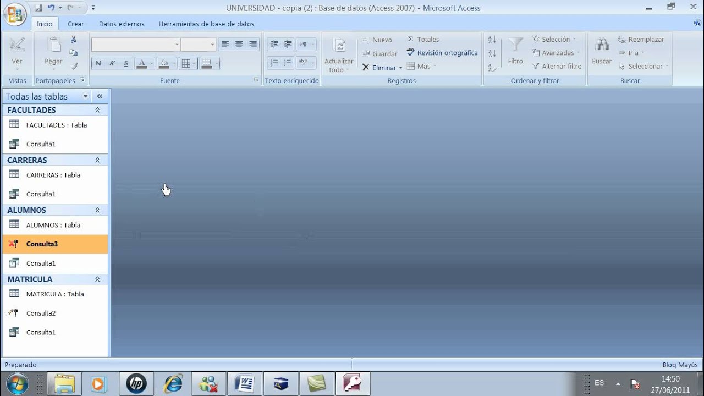Image resolution: width=704 pixels, height=396 pixels.
Task: Launch Internet Explorer from the taskbar
Action: click(173, 383)
